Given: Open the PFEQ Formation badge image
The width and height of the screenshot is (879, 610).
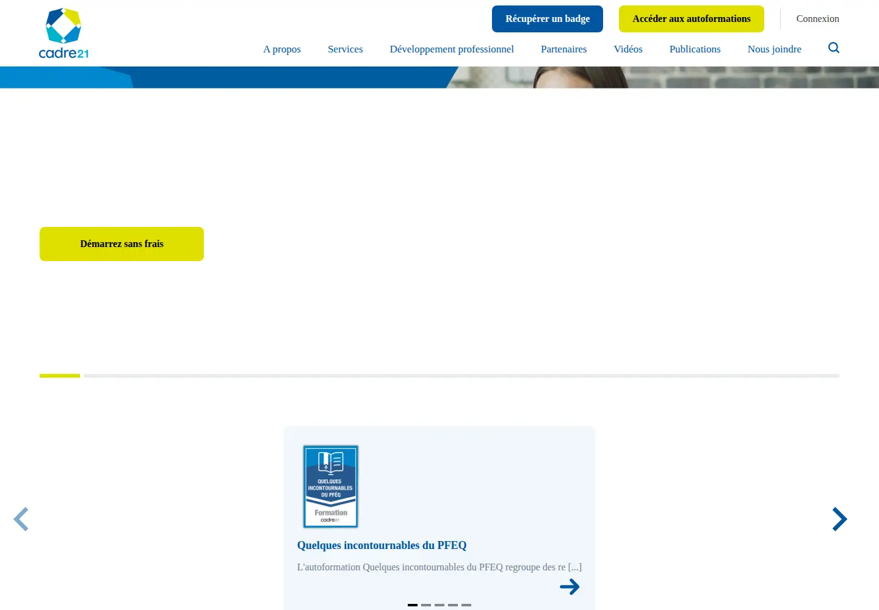Looking at the screenshot, I should tap(331, 486).
